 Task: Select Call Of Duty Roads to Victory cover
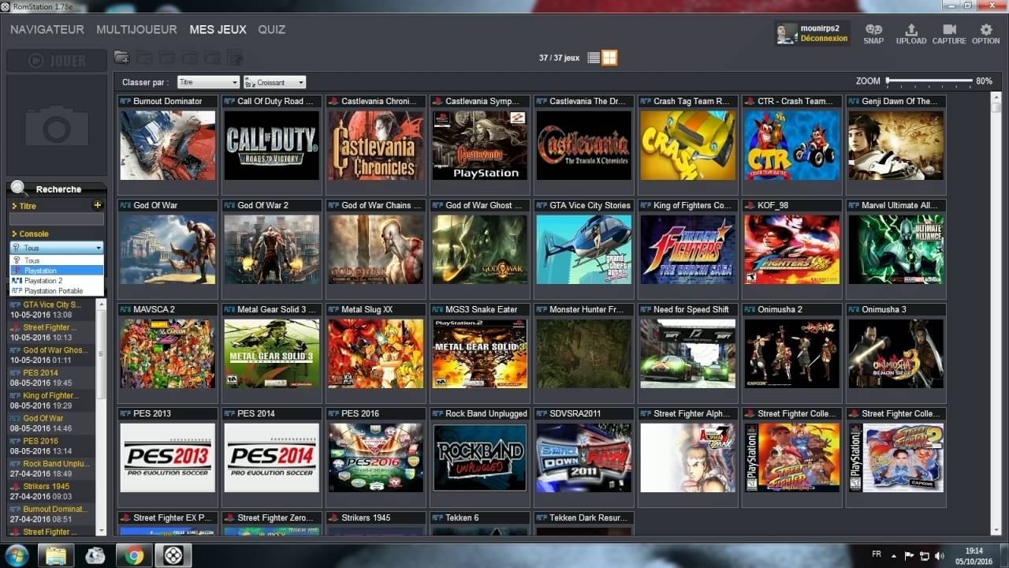(x=271, y=145)
